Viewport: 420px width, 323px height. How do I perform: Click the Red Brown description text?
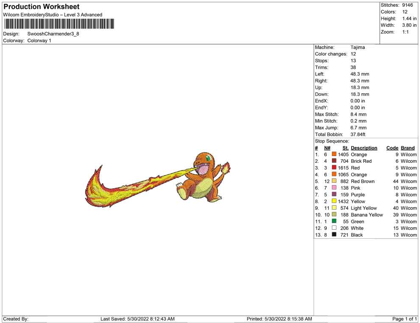(363, 181)
